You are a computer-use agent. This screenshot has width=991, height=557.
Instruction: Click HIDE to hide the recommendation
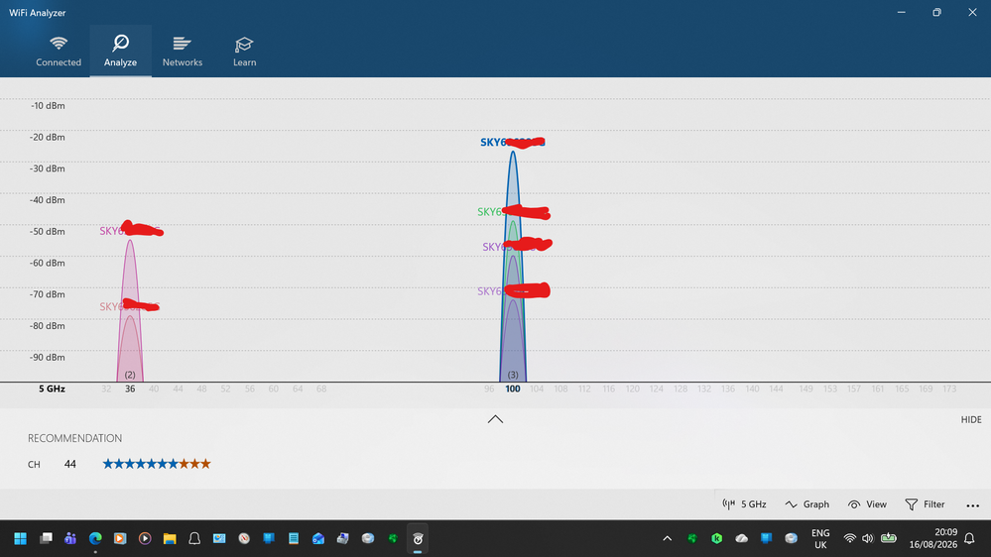coord(971,420)
